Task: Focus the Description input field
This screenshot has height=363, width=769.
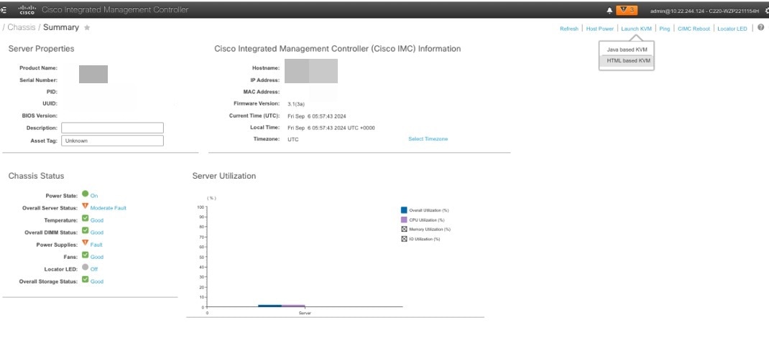Action: [112, 128]
